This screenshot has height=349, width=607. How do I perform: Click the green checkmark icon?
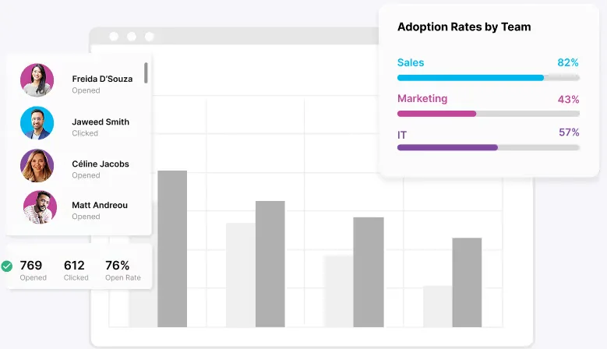6,266
